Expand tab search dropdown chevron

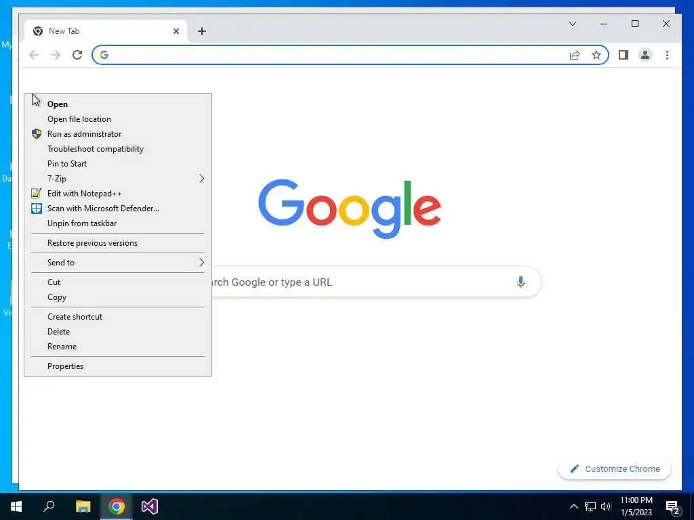tap(573, 24)
